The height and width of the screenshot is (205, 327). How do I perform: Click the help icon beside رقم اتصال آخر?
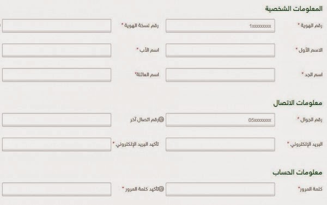(x=161, y=120)
